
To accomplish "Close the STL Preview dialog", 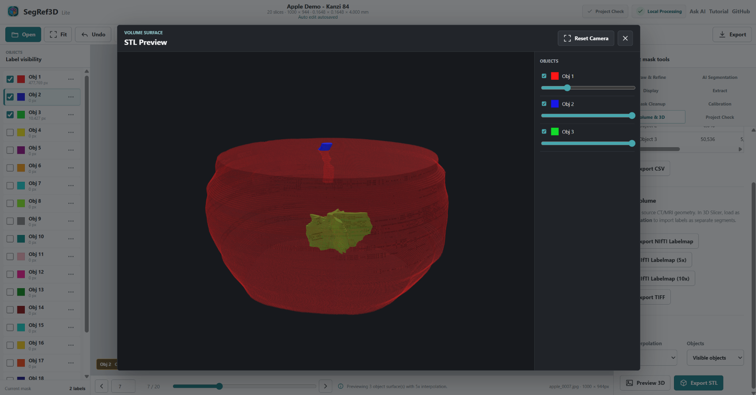I will (x=625, y=39).
